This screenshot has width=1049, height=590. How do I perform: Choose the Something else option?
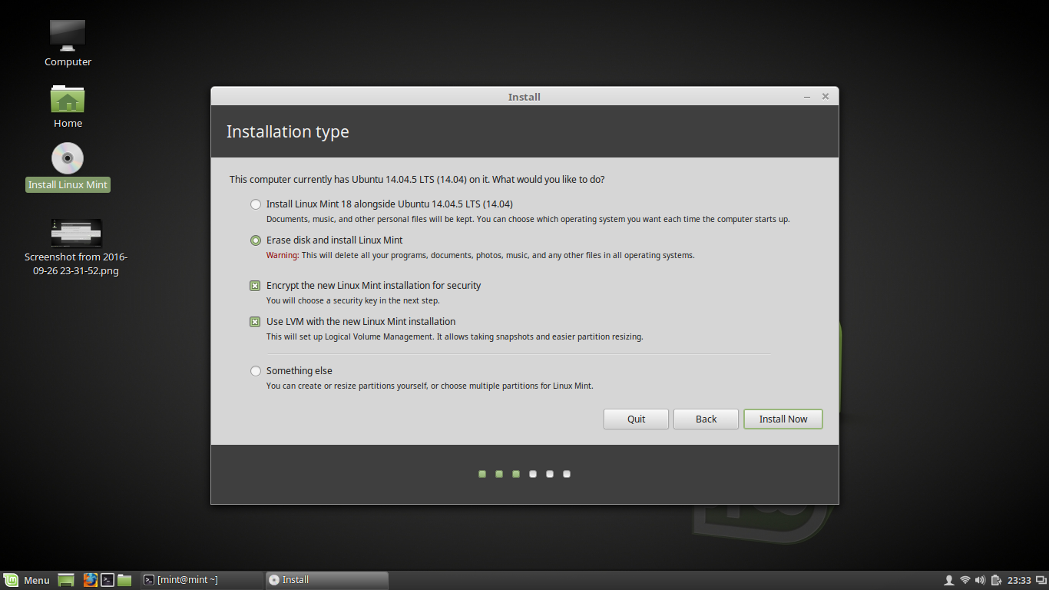coord(256,371)
